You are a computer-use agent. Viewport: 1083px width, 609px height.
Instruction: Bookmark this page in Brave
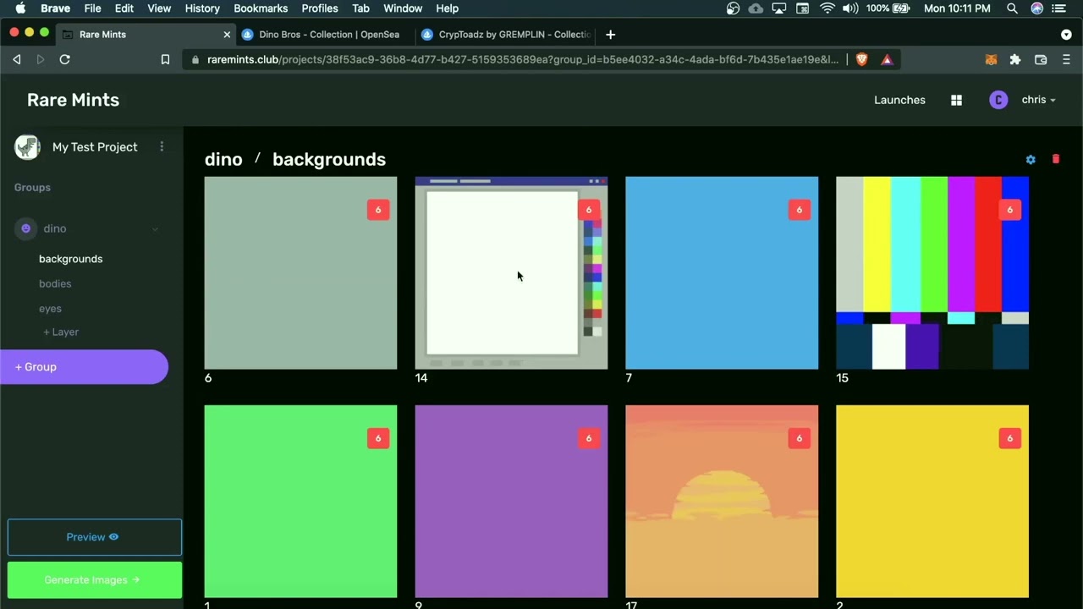165,59
